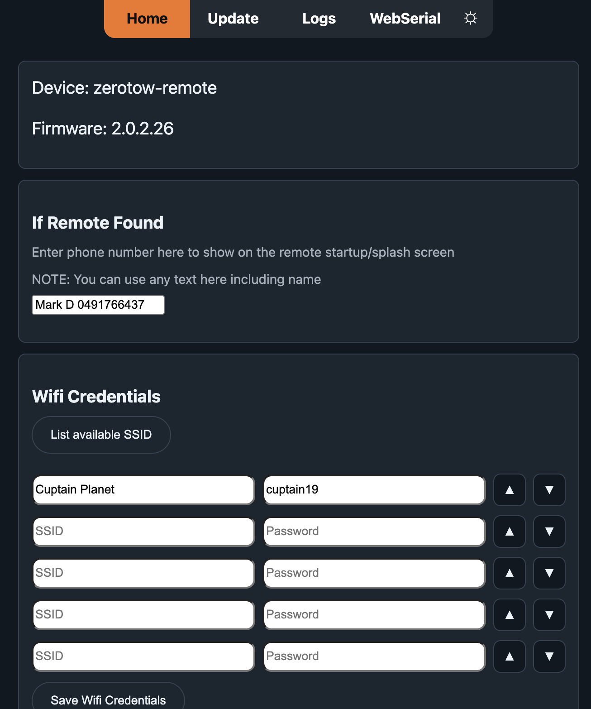Click down arrow on third wifi row
591x709 pixels.
549,573
